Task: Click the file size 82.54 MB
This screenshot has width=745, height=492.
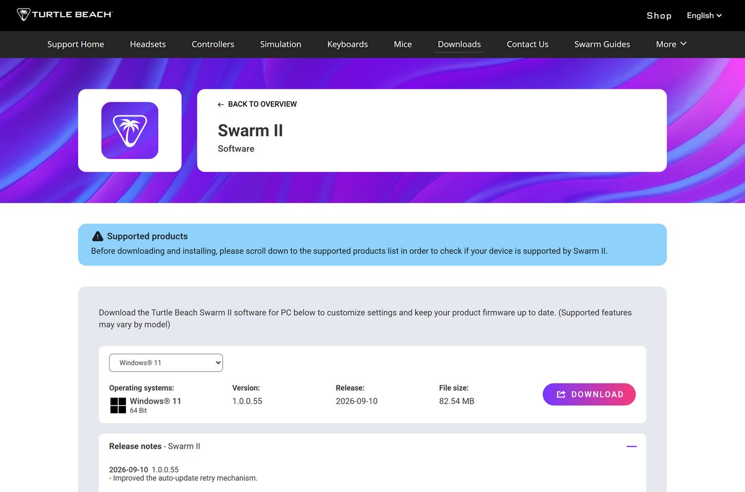Action: pyautogui.click(x=456, y=401)
